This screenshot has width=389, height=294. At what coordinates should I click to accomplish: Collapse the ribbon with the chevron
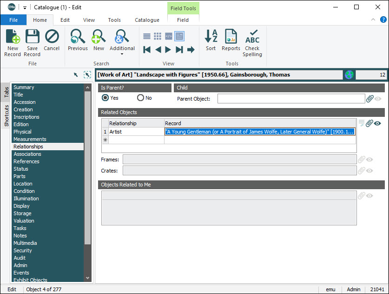(x=373, y=20)
